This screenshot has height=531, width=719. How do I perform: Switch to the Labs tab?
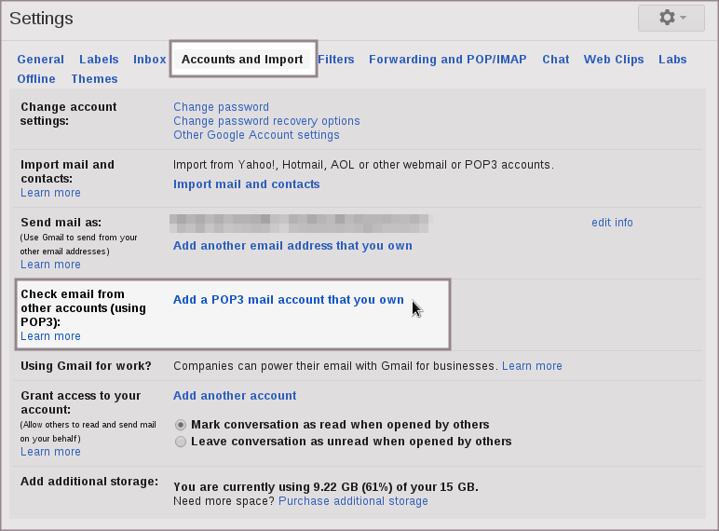coord(672,60)
